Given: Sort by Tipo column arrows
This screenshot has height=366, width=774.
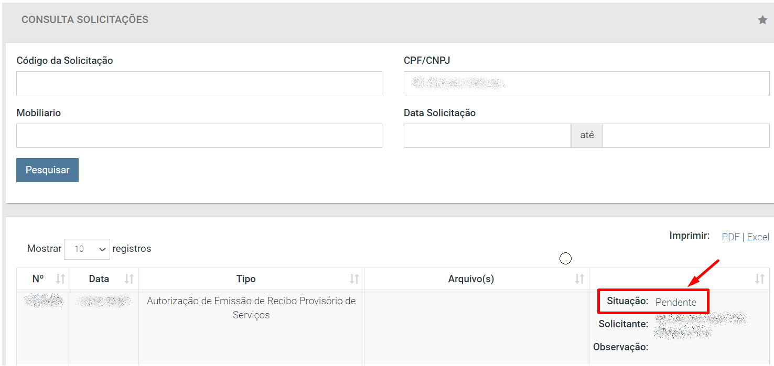Looking at the screenshot, I should point(354,279).
